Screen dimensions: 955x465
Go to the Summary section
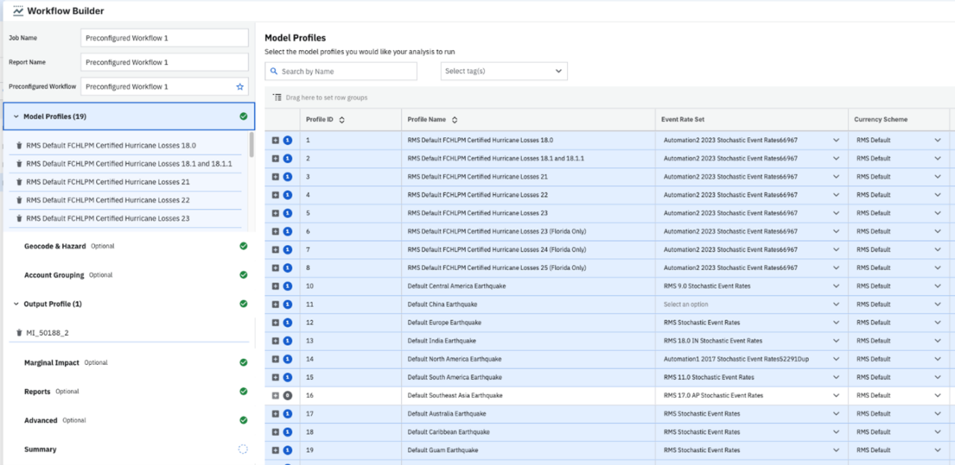(x=40, y=449)
